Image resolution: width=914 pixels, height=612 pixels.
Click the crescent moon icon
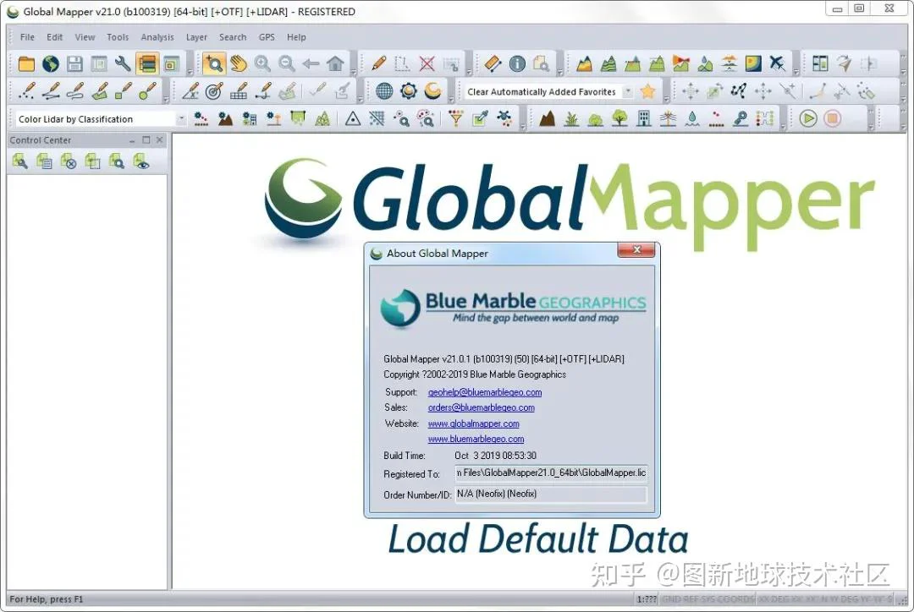coord(432,91)
